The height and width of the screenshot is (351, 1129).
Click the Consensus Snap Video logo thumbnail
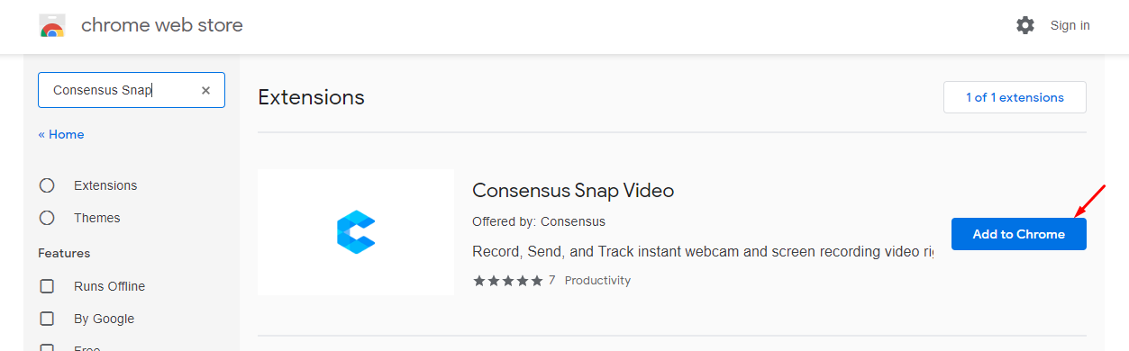[356, 232]
